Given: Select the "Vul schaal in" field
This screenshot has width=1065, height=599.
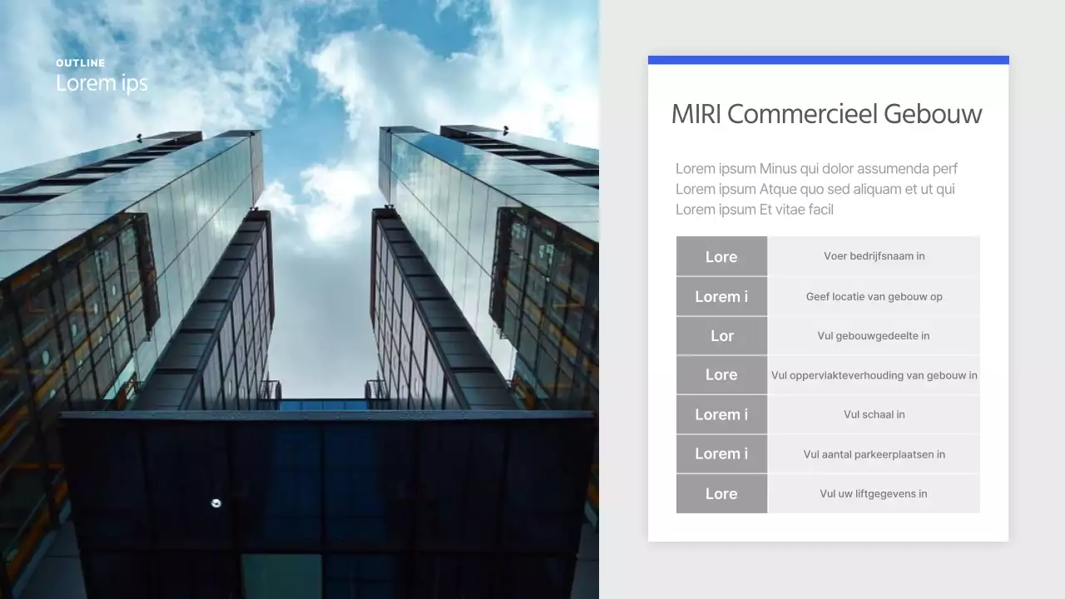Looking at the screenshot, I should click(x=874, y=414).
